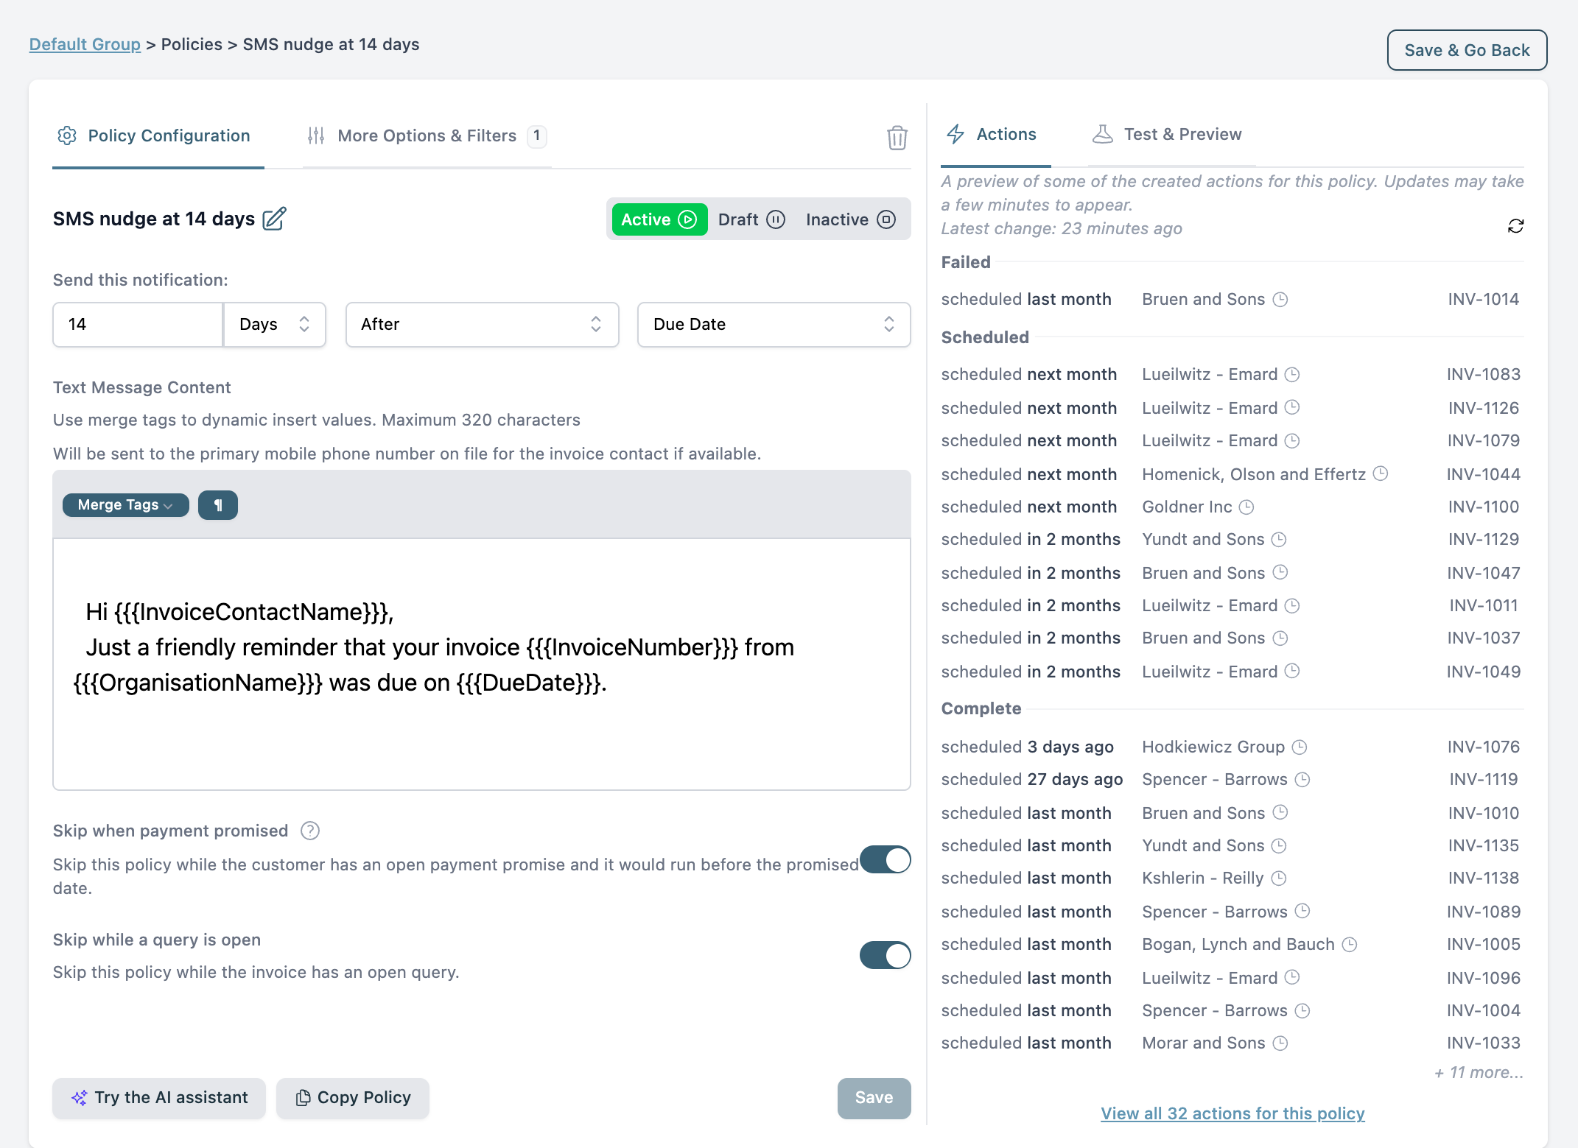Click the clock icon beside Morar and Sons
The image size is (1578, 1148).
(1280, 1043)
